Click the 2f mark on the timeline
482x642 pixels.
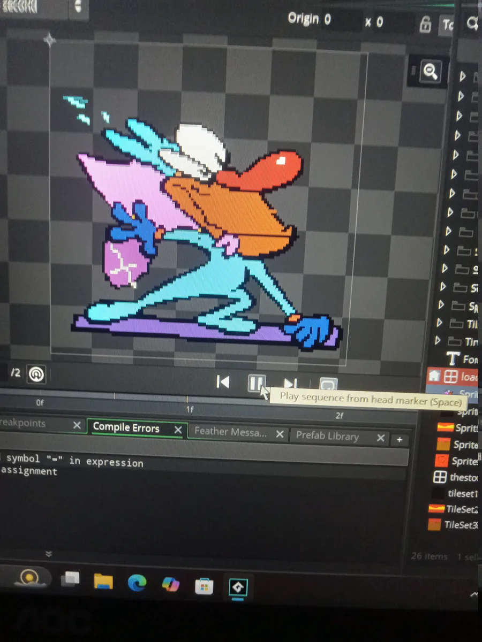tap(339, 416)
